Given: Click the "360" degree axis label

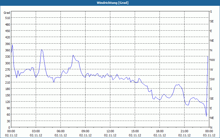Looking at the screenshot, I should [x=8, y=50].
